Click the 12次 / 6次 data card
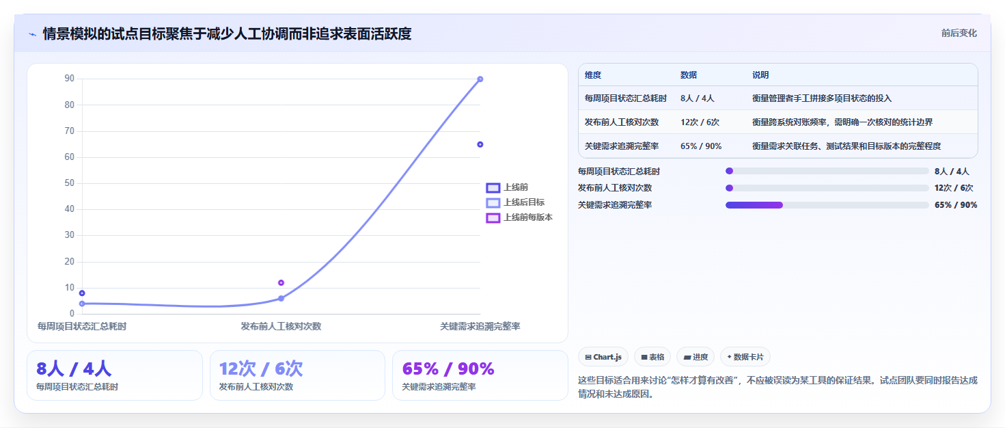 pos(297,375)
